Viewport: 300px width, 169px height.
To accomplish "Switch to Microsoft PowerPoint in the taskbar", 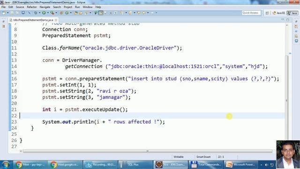I will pos(241,165).
